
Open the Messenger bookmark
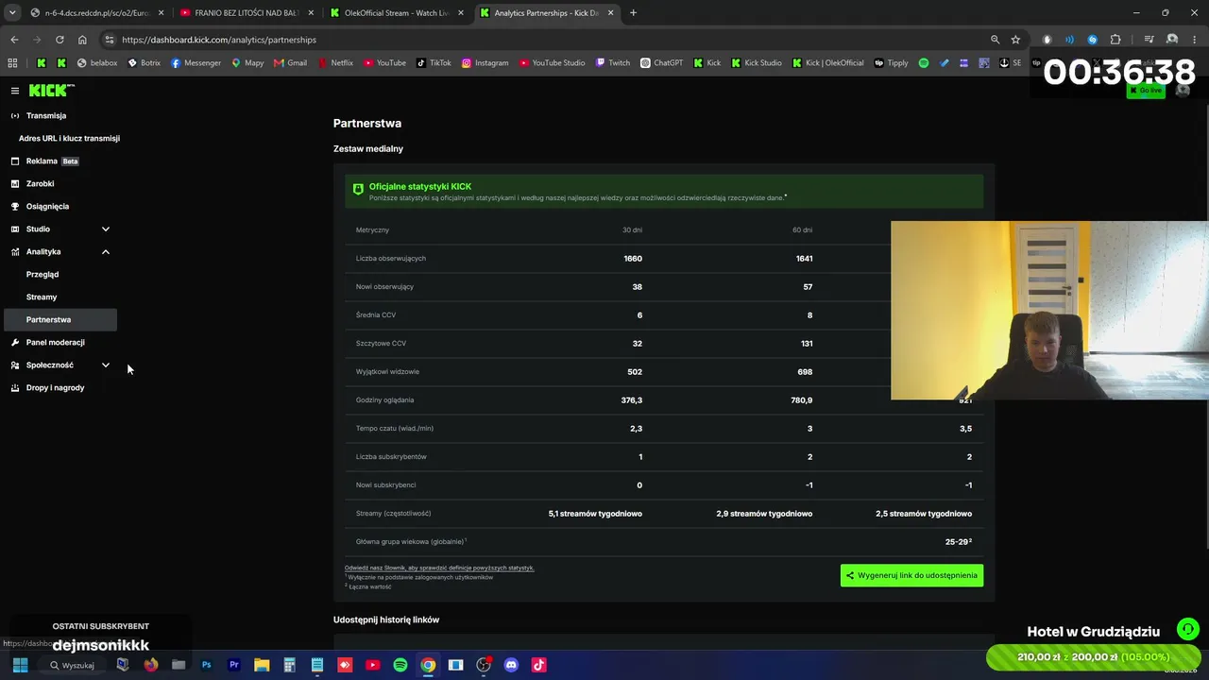pos(196,63)
